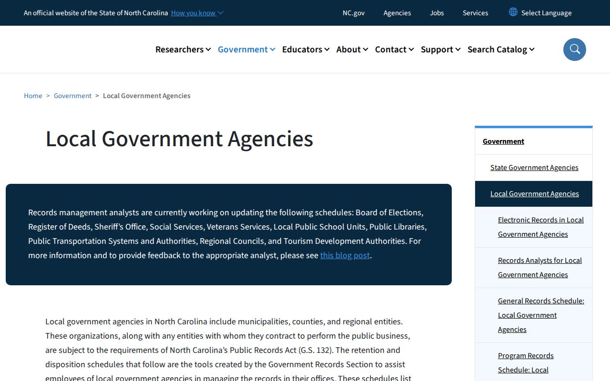
Task: Open the Services top bar link
Action: (475, 13)
